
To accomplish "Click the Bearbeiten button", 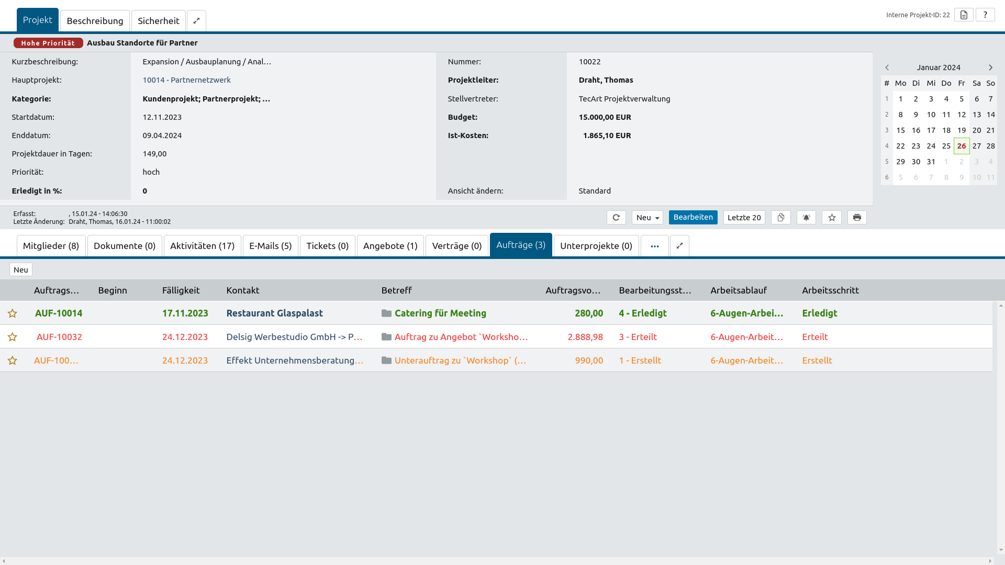I will click(x=693, y=217).
